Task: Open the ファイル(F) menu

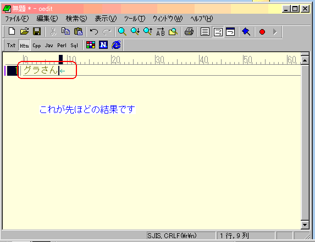Action: pyautogui.click(x=17, y=19)
